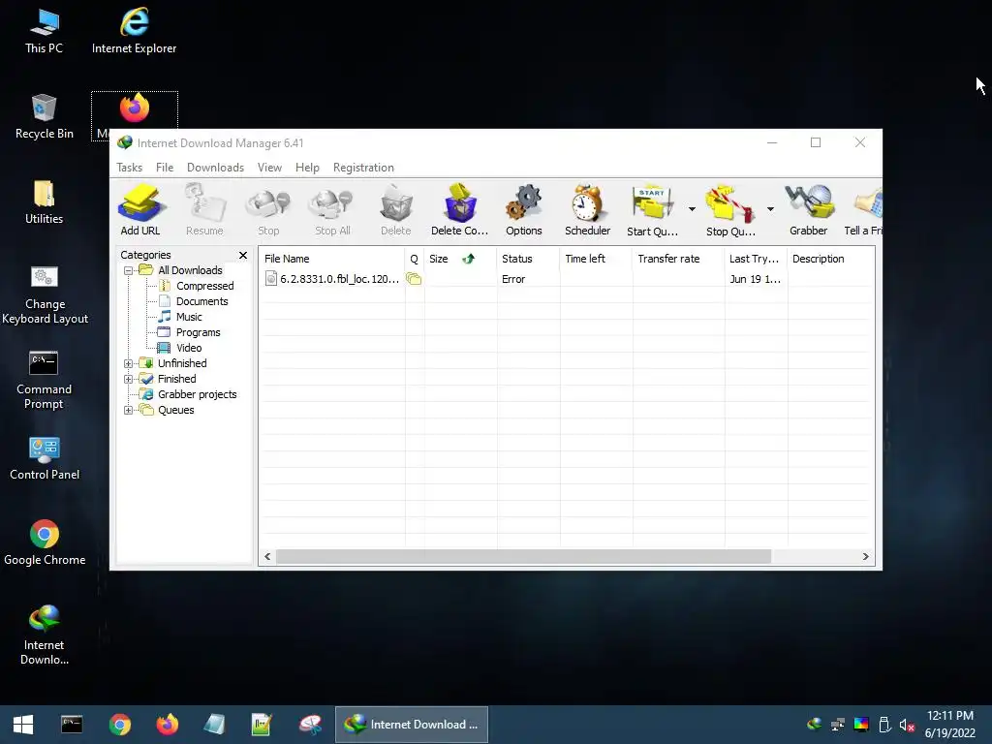Collapse the All Downloads tree node
Viewport: 992px width, 744px height.
point(129,271)
